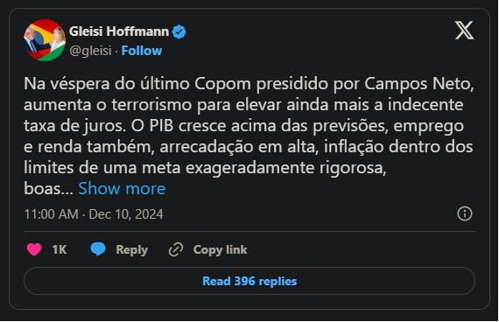Click the Reply label
Image resolution: width=499 pixels, height=322 pixels.
[131, 249]
